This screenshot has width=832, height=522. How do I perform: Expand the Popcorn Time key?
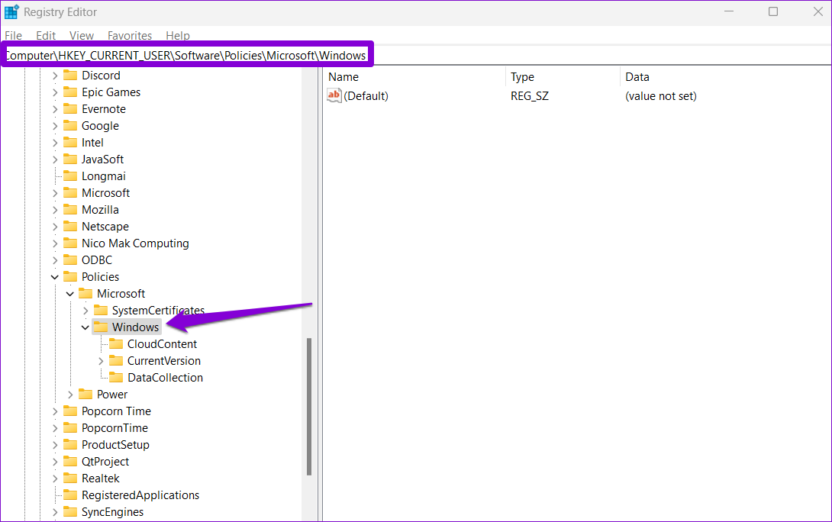click(55, 411)
